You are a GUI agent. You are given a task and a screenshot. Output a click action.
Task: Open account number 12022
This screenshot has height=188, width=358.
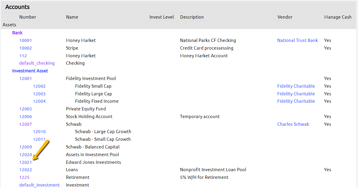pyautogui.click(x=25, y=170)
